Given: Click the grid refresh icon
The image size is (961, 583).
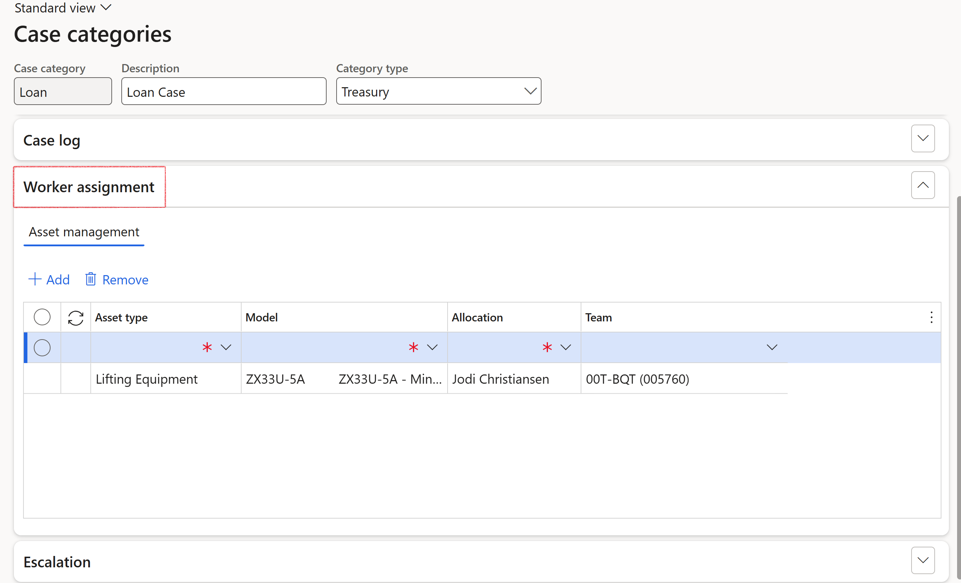Looking at the screenshot, I should 76,317.
